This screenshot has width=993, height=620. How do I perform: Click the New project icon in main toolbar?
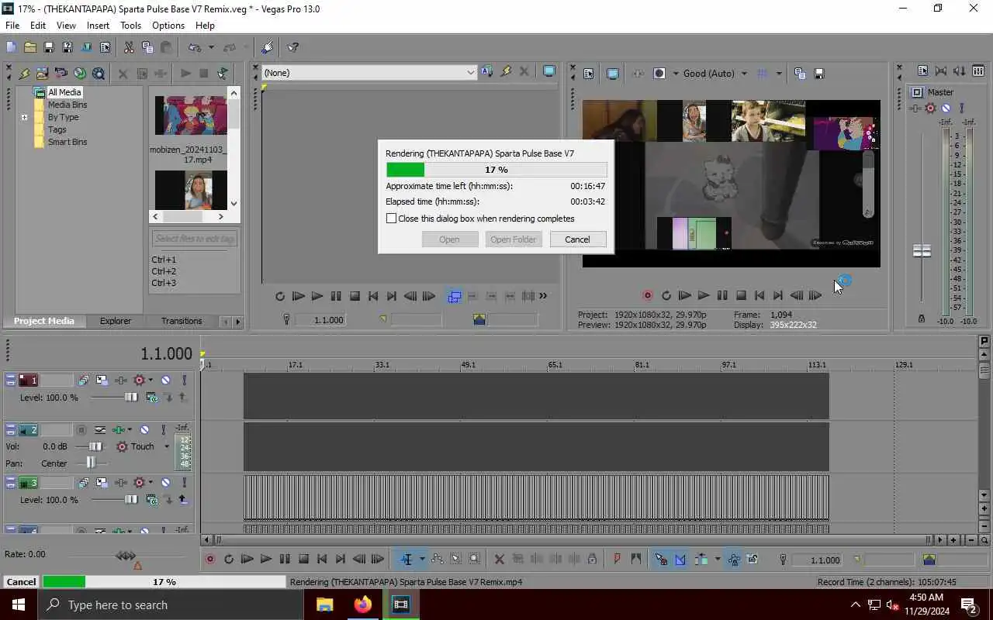[11, 47]
